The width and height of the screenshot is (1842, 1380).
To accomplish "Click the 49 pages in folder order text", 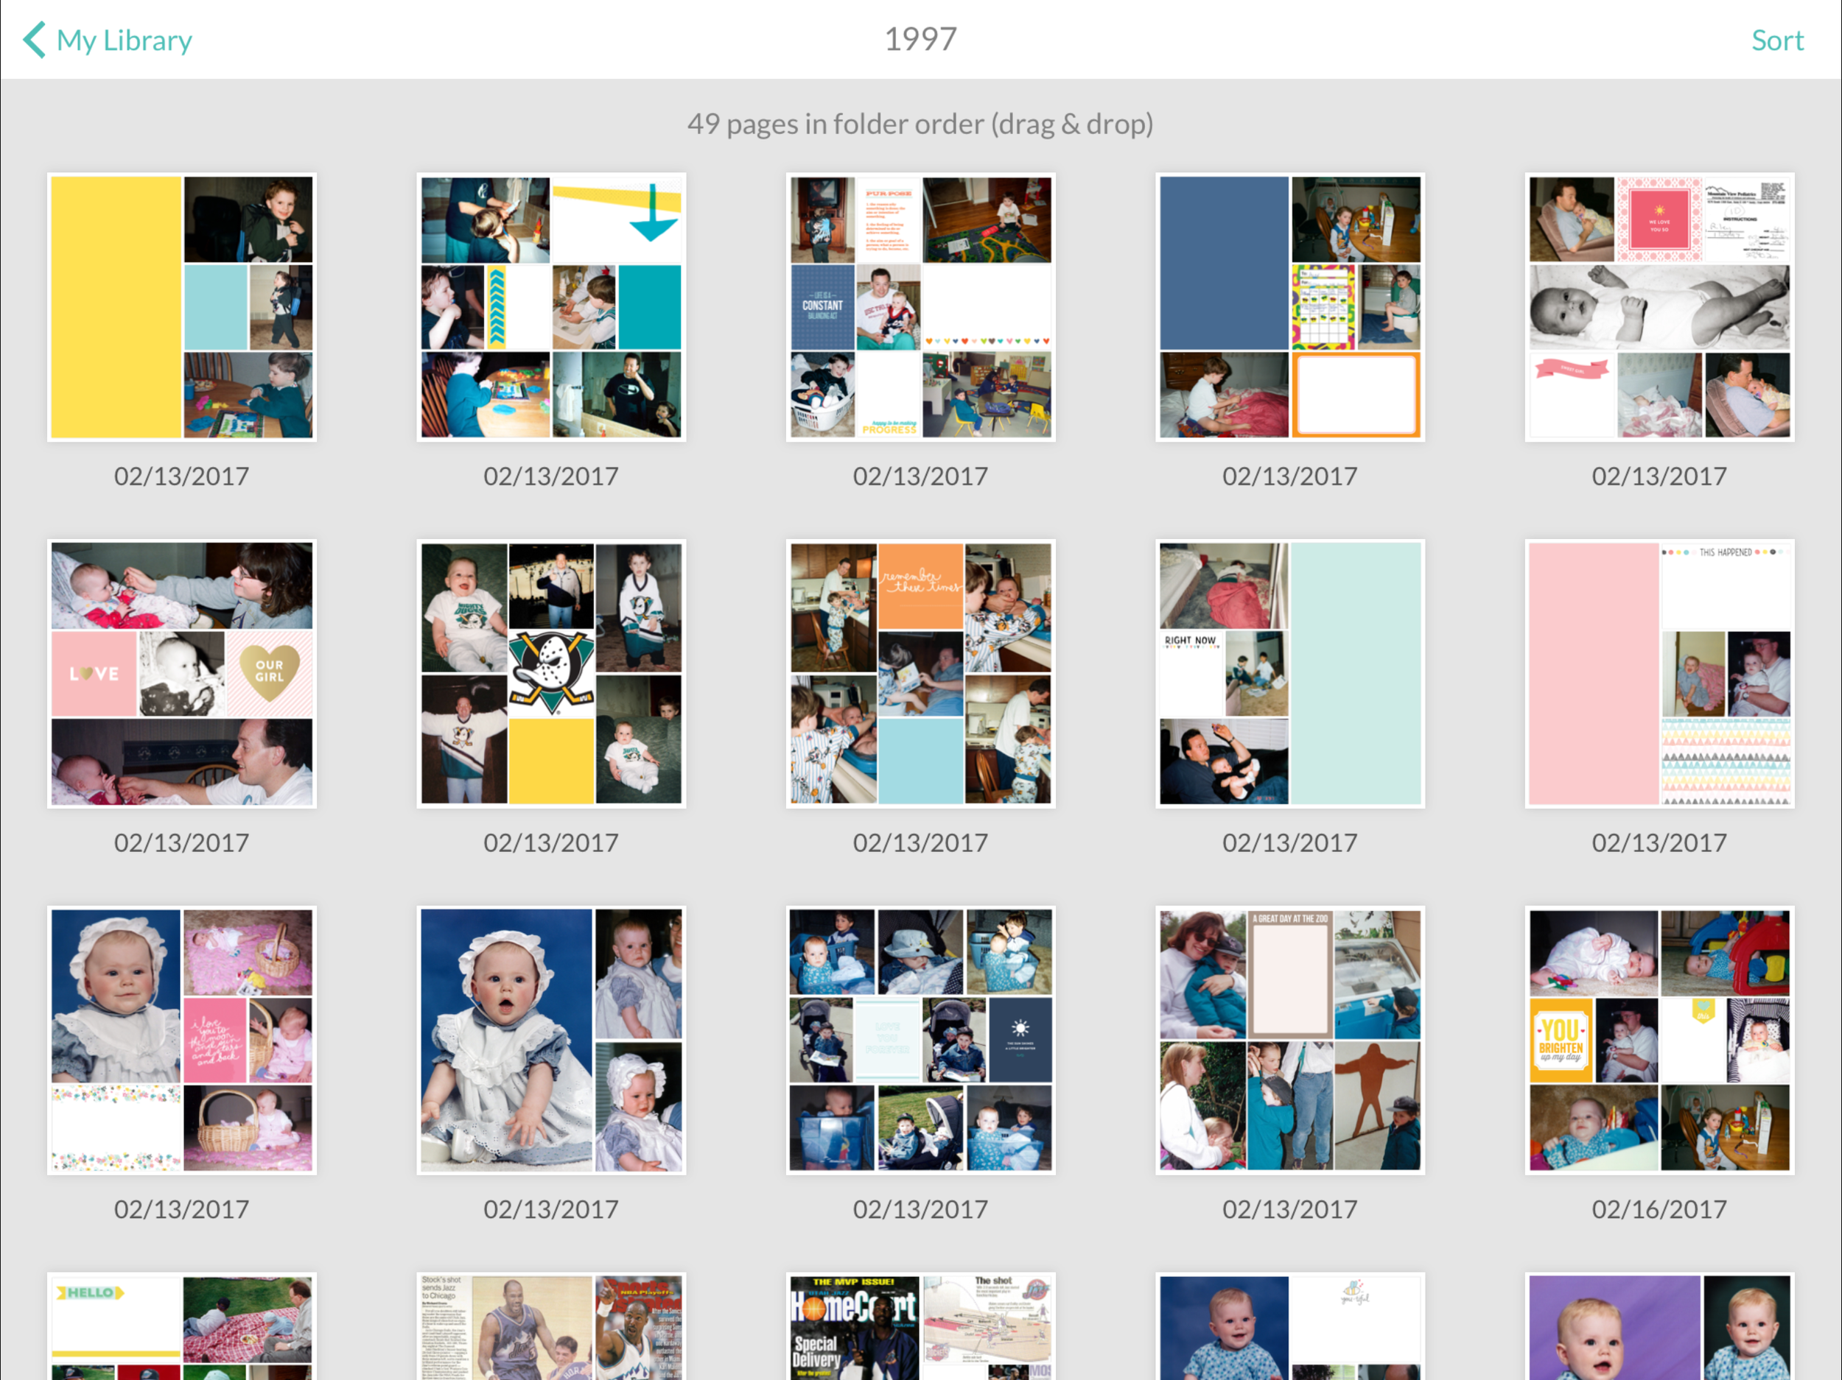I will tap(920, 124).
